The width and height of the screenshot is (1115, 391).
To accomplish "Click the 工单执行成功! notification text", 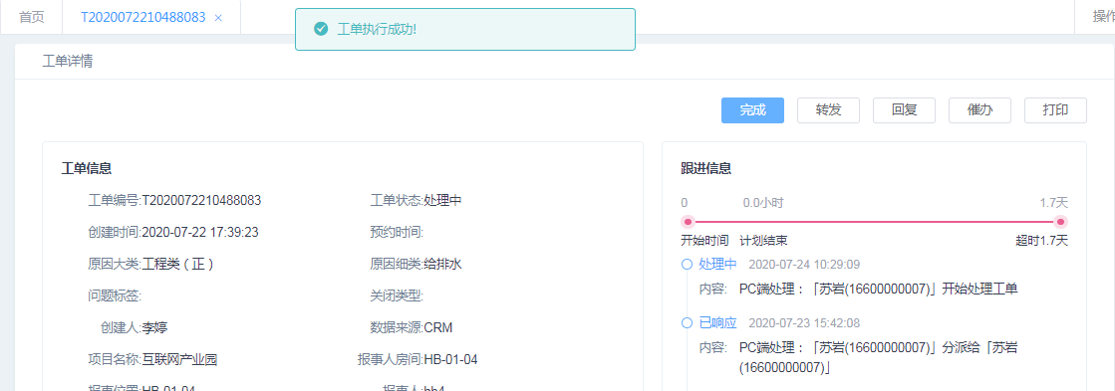I will 377,29.
